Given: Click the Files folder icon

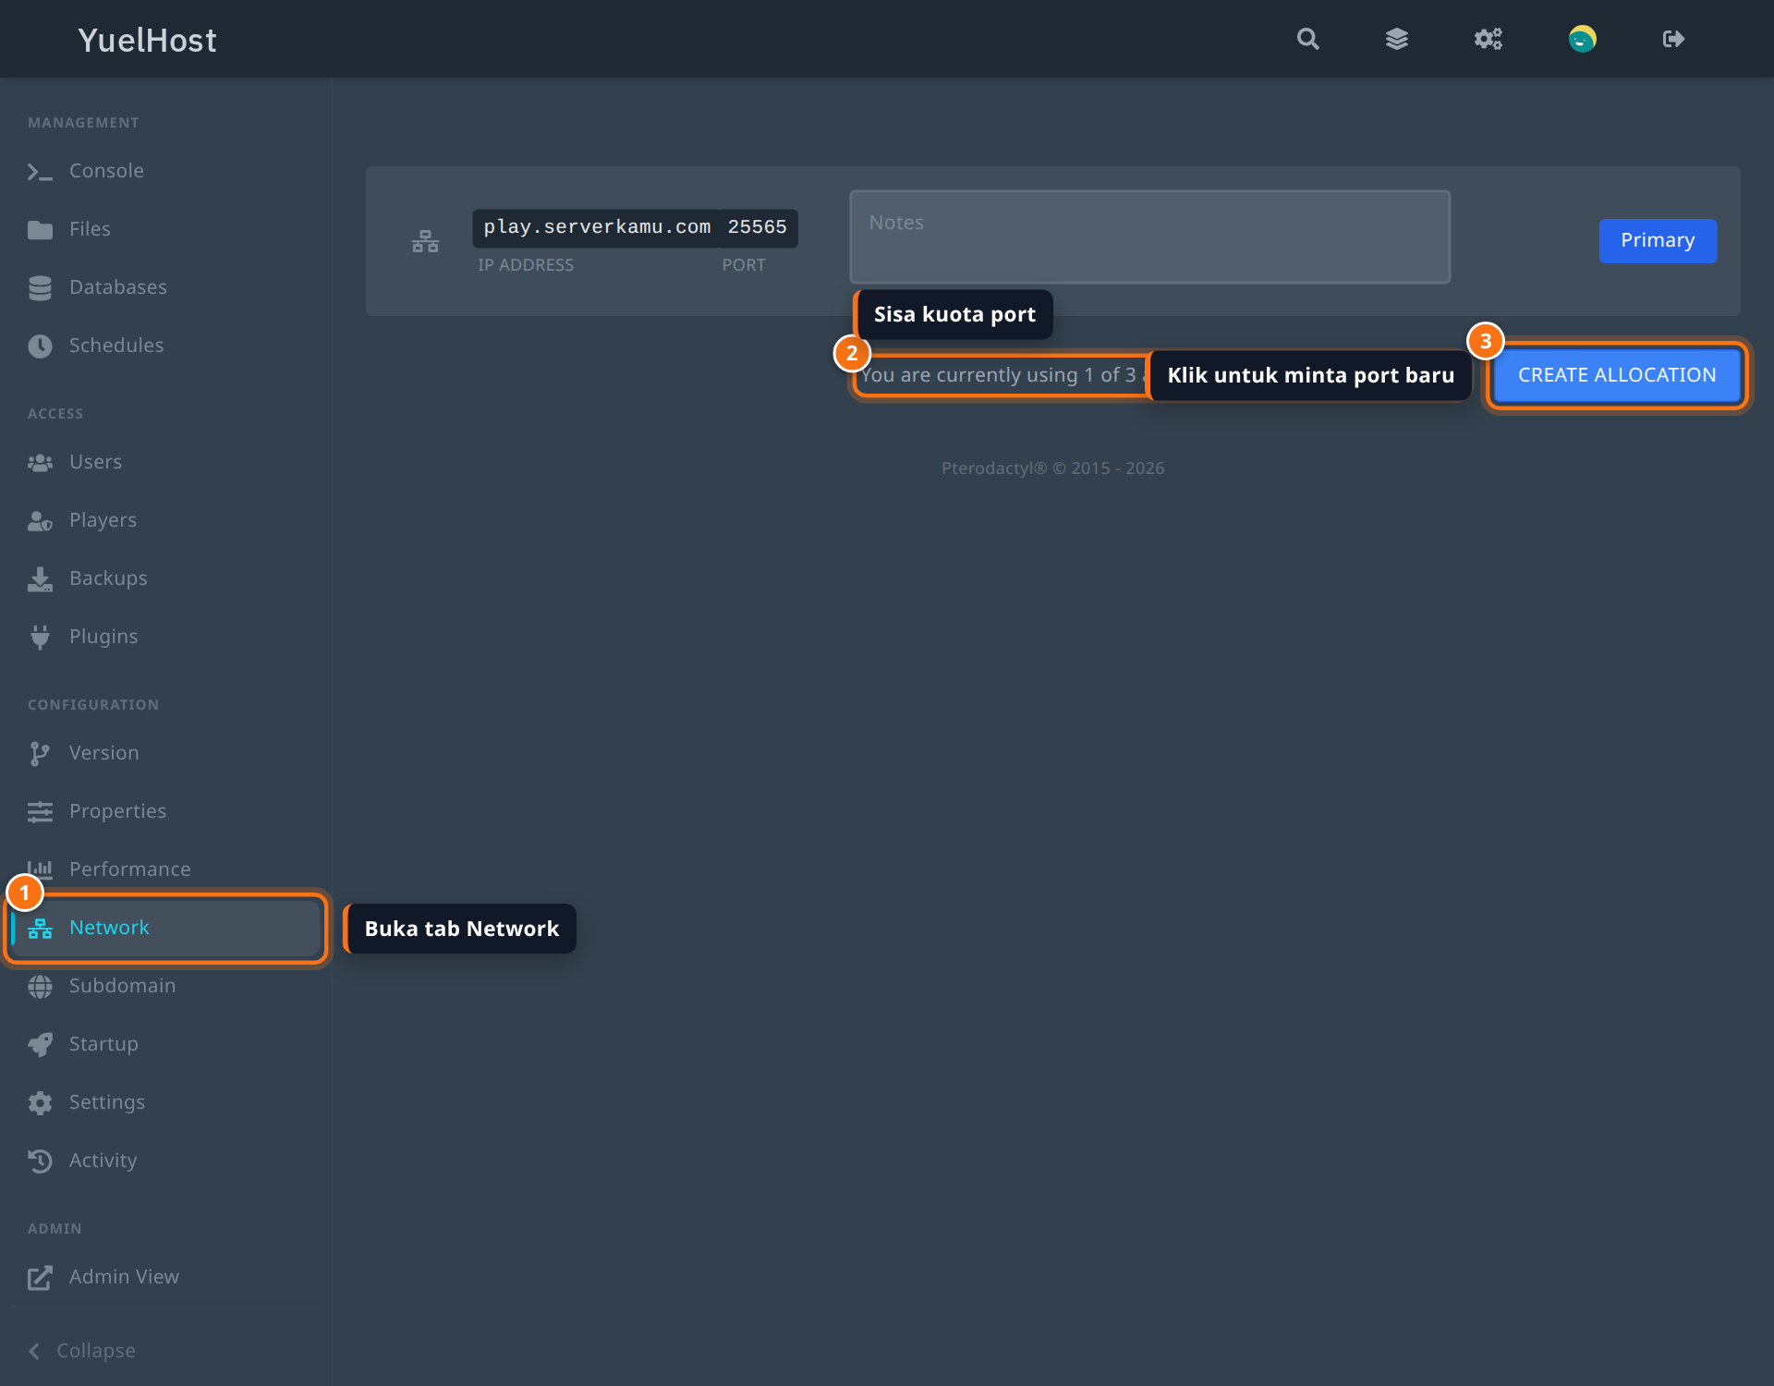Looking at the screenshot, I should [40, 230].
